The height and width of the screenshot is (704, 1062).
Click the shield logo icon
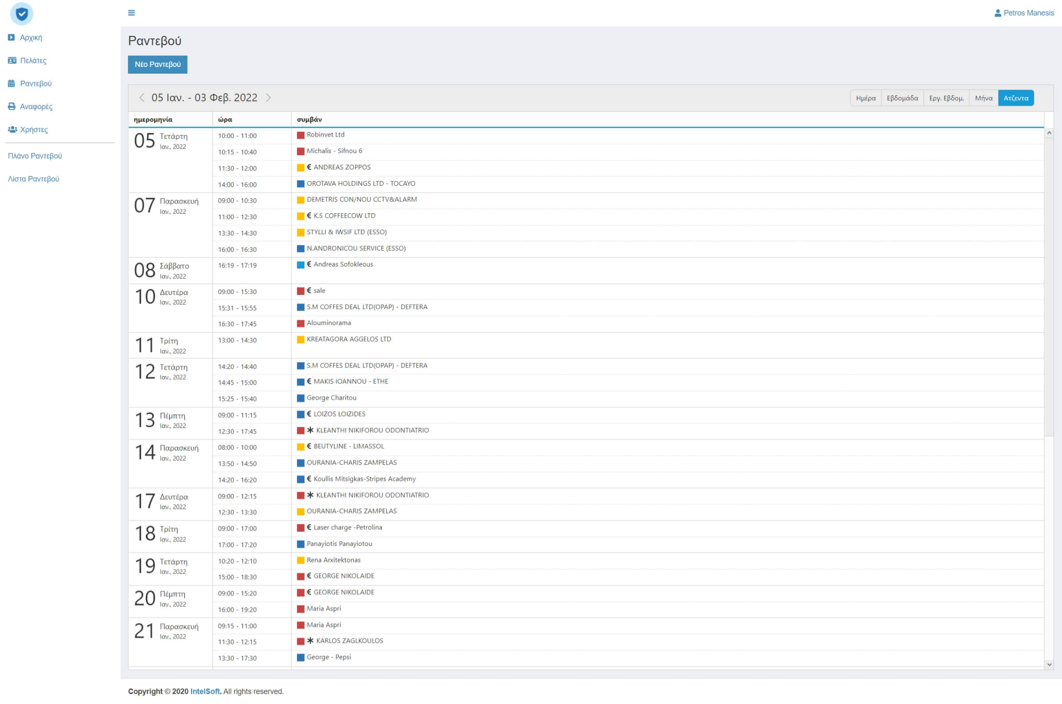pyautogui.click(x=21, y=13)
